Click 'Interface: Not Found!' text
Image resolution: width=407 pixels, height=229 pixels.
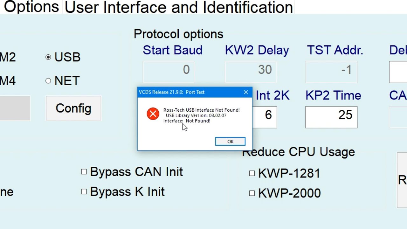pos(187,121)
